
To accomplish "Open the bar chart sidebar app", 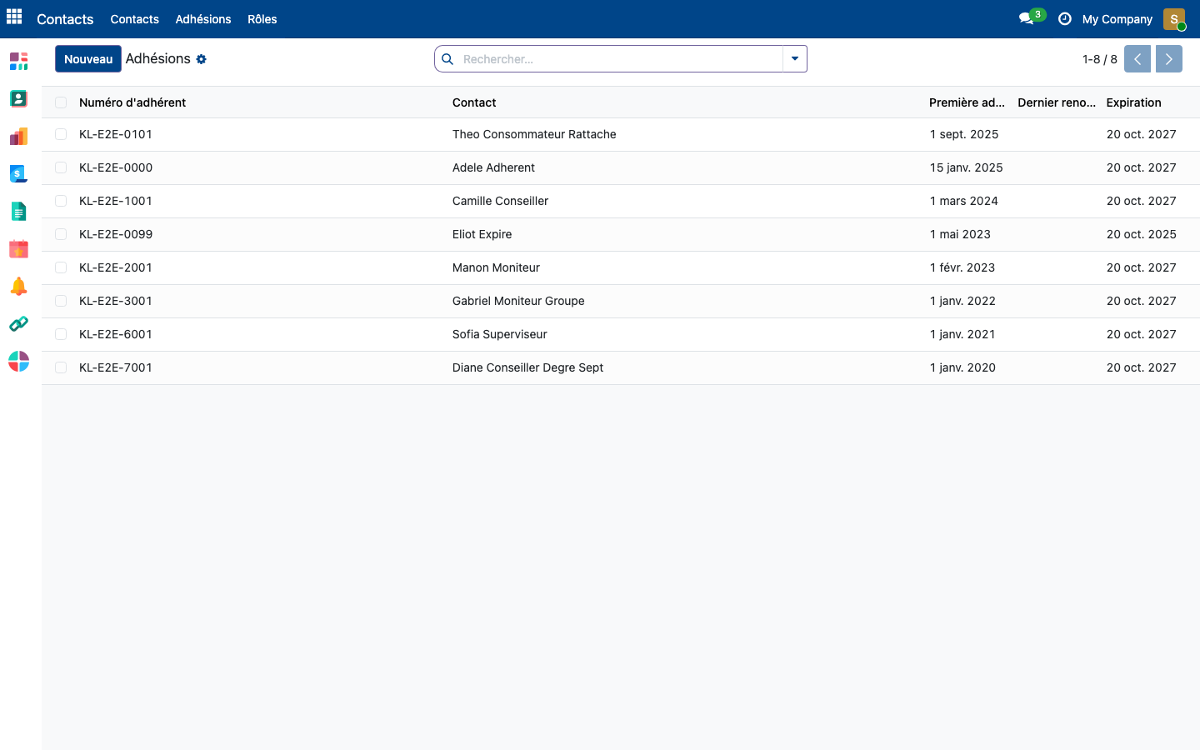I will pos(18,136).
